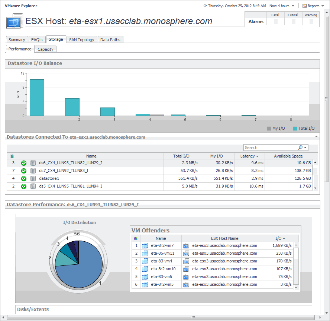Open the time range dropdown arrow
Screen dimensions: 330x321
pos(293,6)
